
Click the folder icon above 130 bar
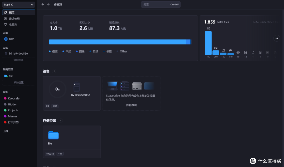223,50
